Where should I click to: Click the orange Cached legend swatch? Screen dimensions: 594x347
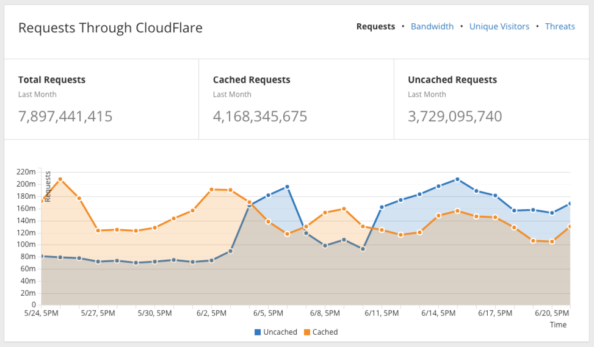pyautogui.click(x=306, y=332)
